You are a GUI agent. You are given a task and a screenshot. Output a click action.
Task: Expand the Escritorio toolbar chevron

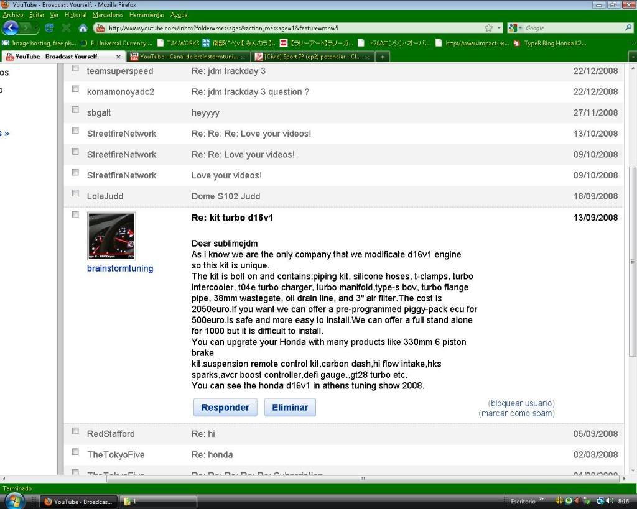pos(541,499)
